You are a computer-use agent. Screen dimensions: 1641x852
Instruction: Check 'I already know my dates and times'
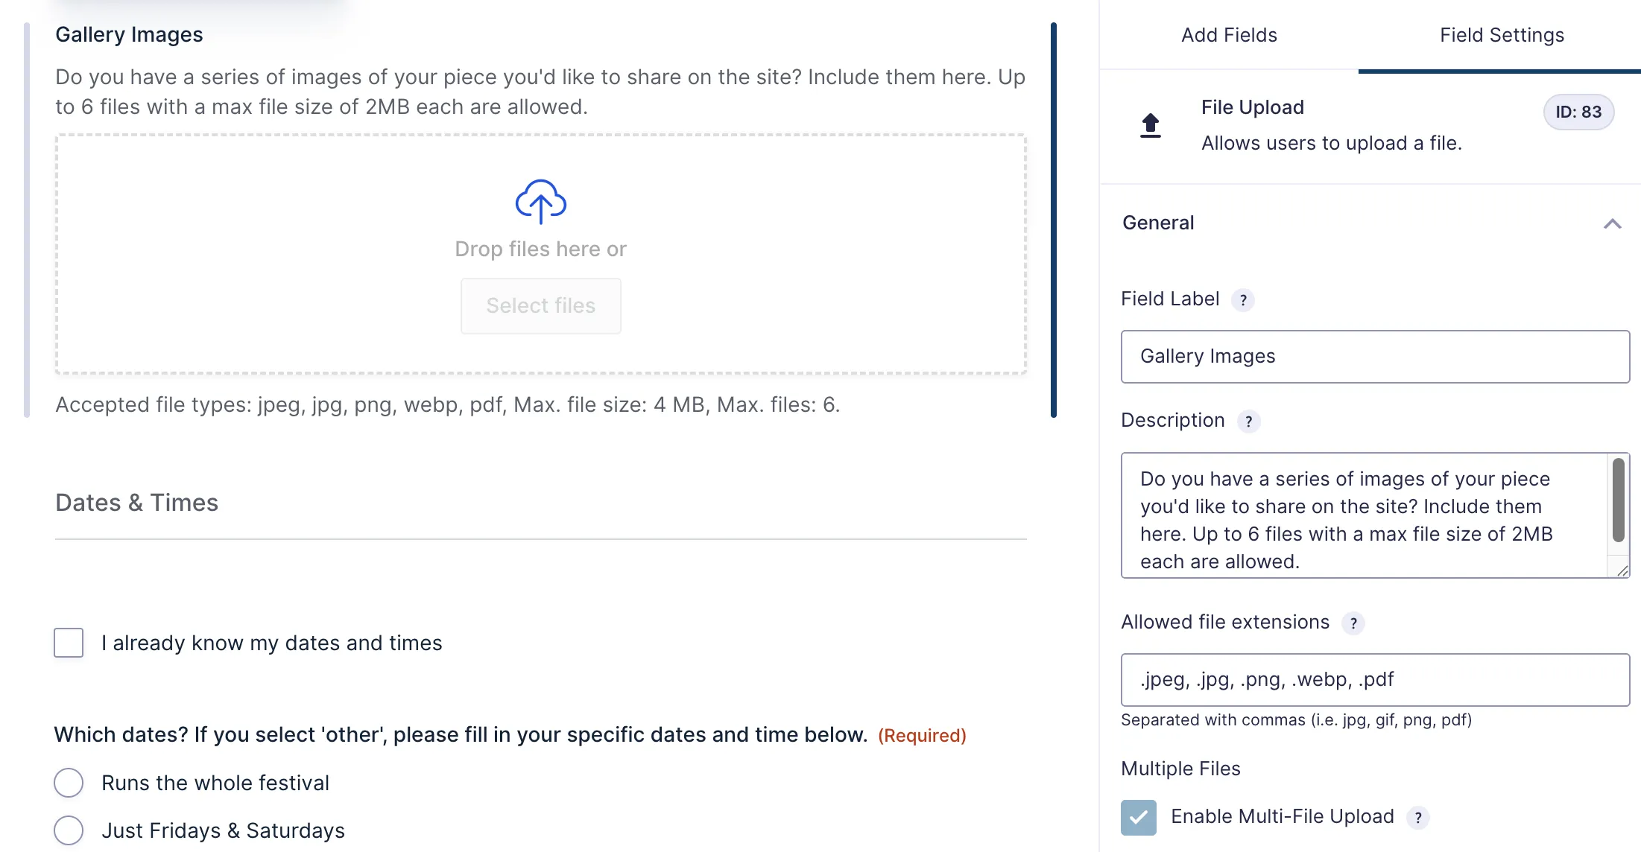[69, 643]
